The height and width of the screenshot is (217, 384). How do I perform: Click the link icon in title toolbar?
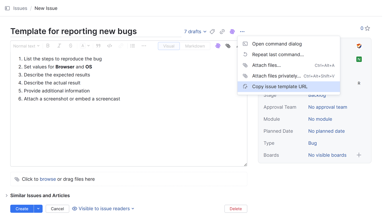222,32
